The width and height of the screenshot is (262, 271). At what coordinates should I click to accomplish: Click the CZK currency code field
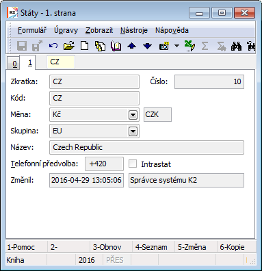157,114
